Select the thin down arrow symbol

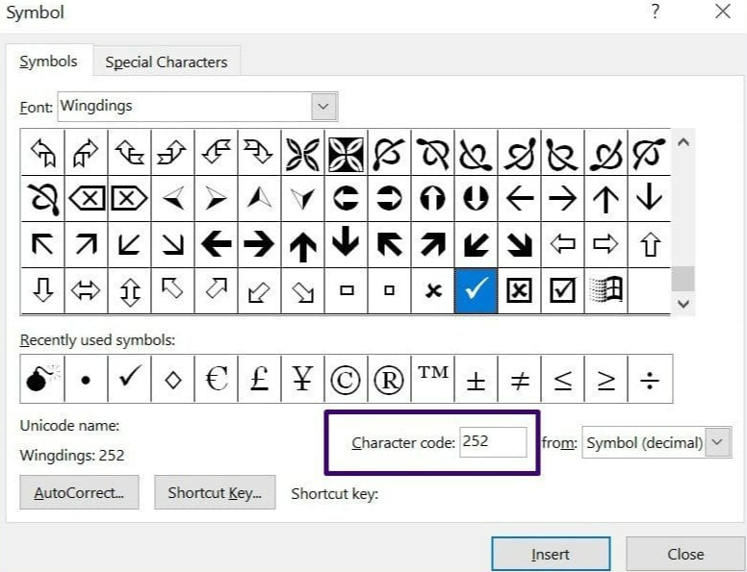[x=649, y=198]
